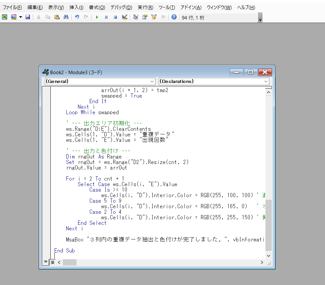Paste with the clipboard icon
The height and width of the screenshot is (285, 325).
[57, 17]
